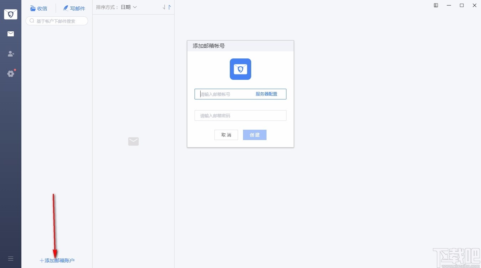Screen dimensions: 481x268
Task: Focus the mail search box
Action: point(57,21)
